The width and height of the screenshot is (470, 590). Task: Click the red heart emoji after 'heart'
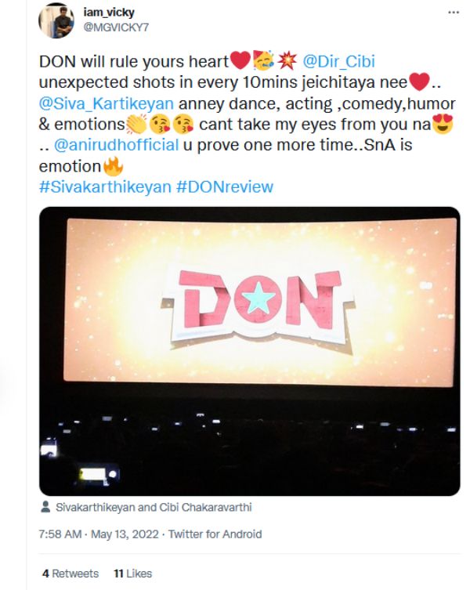point(239,61)
